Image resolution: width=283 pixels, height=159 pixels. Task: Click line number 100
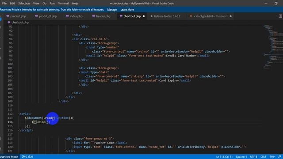10,64
